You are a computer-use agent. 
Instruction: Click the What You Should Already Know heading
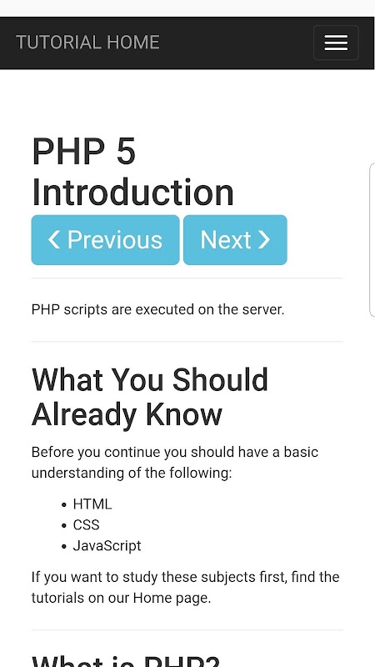tap(150, 397)
